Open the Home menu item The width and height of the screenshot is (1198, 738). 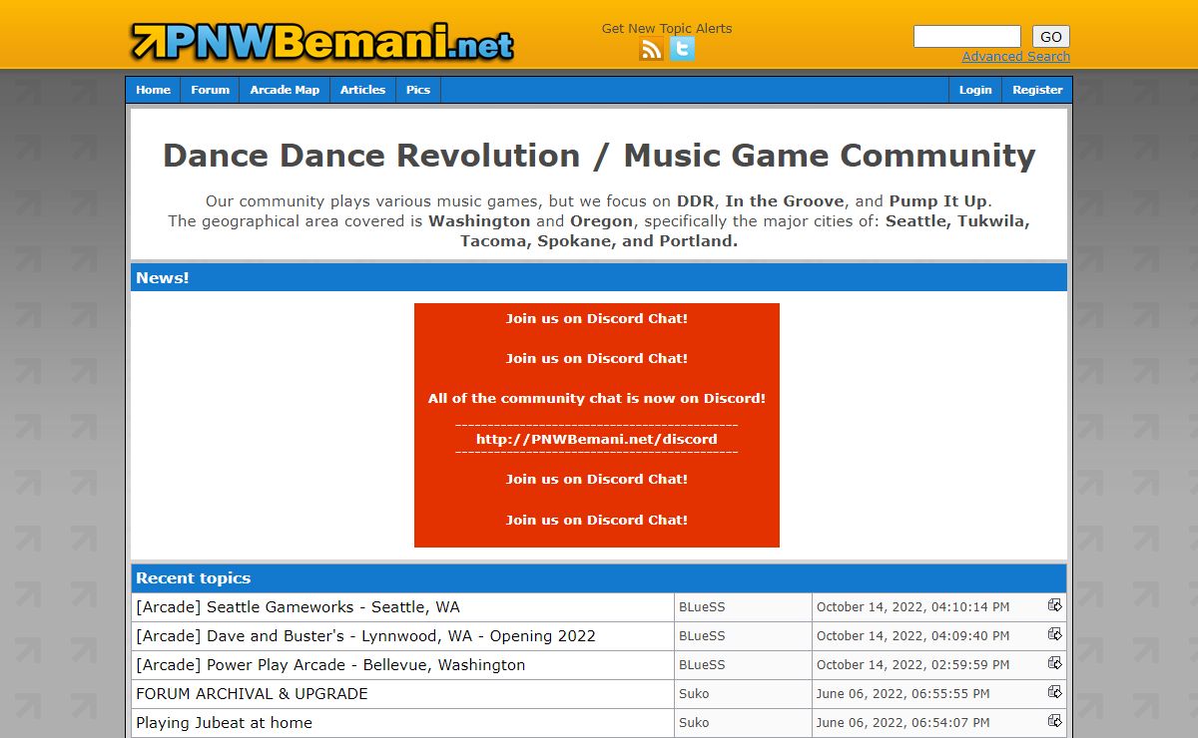(154, 90)
